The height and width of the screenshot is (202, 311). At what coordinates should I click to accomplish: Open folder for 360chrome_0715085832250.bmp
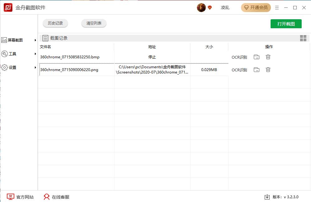coord(257,57)
